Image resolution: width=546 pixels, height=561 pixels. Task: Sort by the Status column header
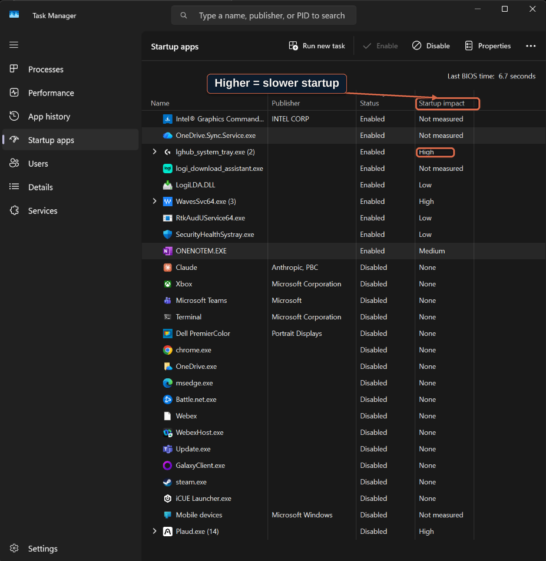(369, 103)
